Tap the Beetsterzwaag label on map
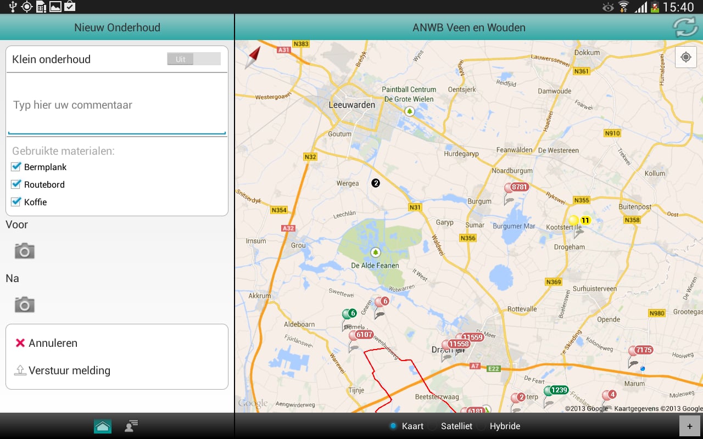 pyautogui.click(x=438, y=396)
